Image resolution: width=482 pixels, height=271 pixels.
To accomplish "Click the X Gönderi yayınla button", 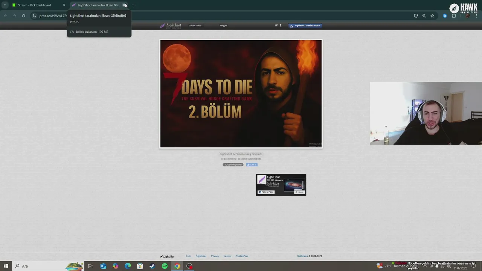I will click(x=233, y=165).
